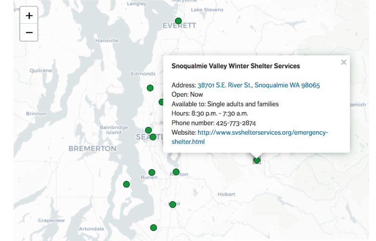Zoom in with the plus button

pyautogui.click(x=29, y=15)
